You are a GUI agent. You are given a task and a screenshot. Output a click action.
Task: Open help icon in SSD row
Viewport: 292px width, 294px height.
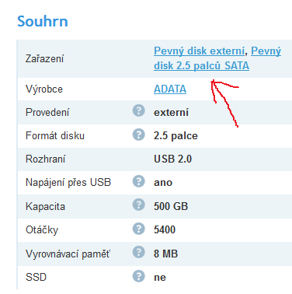(x=139, y=276)
